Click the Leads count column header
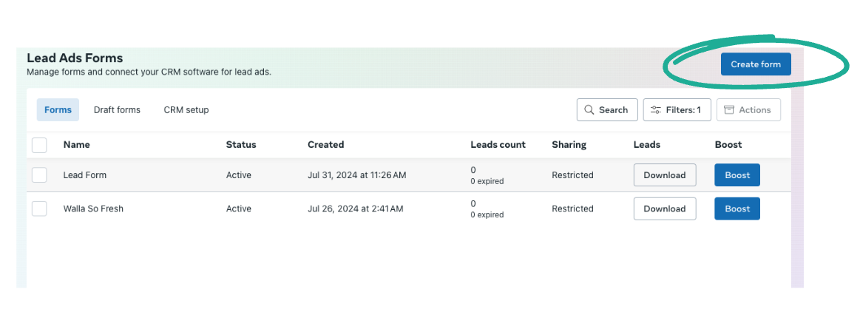860x329 pixels. coord(498,145)
